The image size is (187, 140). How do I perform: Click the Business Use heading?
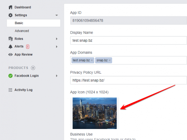[81, 134]
